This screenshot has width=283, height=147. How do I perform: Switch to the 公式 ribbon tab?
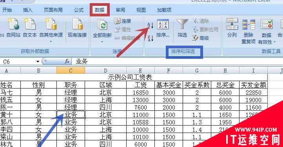[79, 10]
